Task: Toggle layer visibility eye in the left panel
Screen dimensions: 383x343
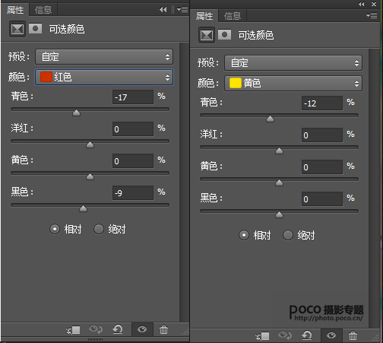Action: 142,329
